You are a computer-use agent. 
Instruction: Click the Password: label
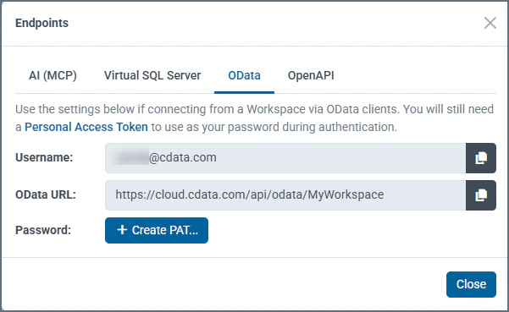[43, 230]
